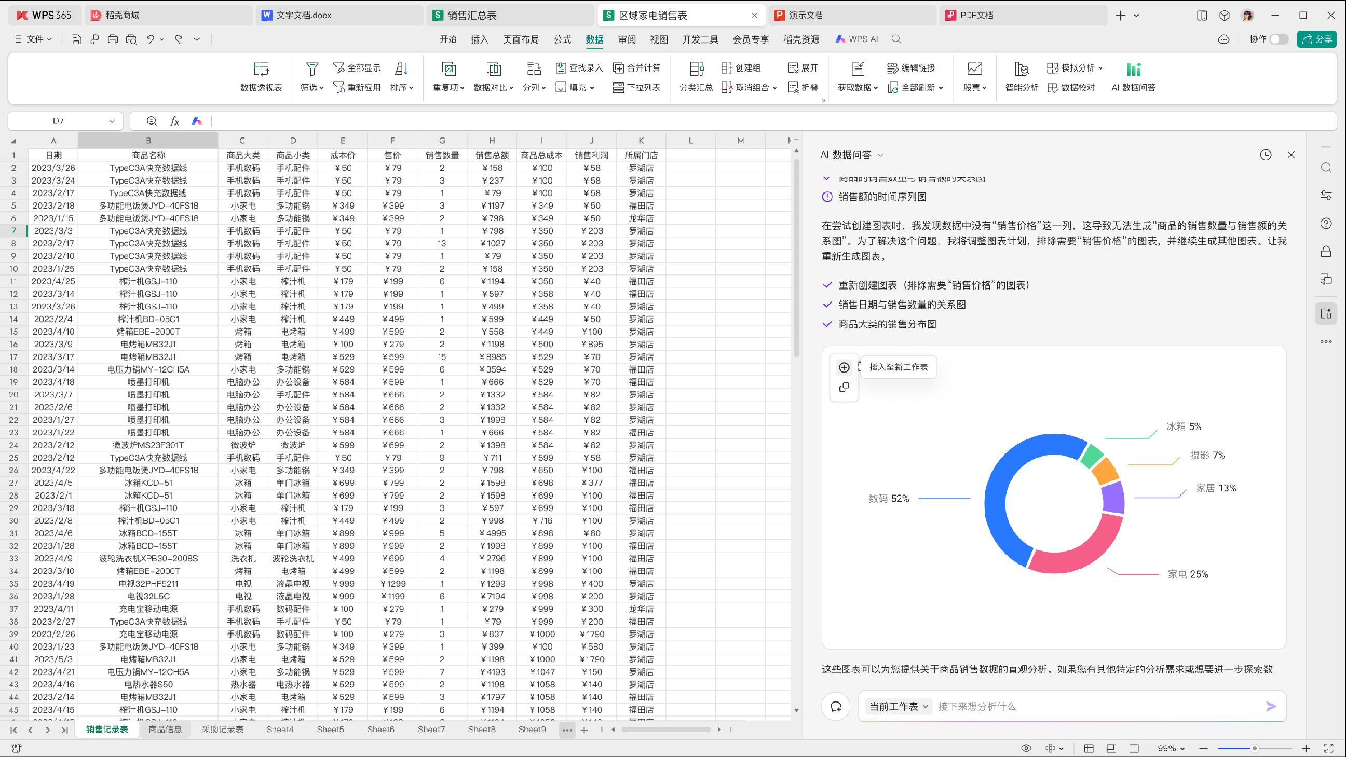Click the Dropdown List (下拉列表) button
Screen dimensions: 1346x757
click(636, 87)
